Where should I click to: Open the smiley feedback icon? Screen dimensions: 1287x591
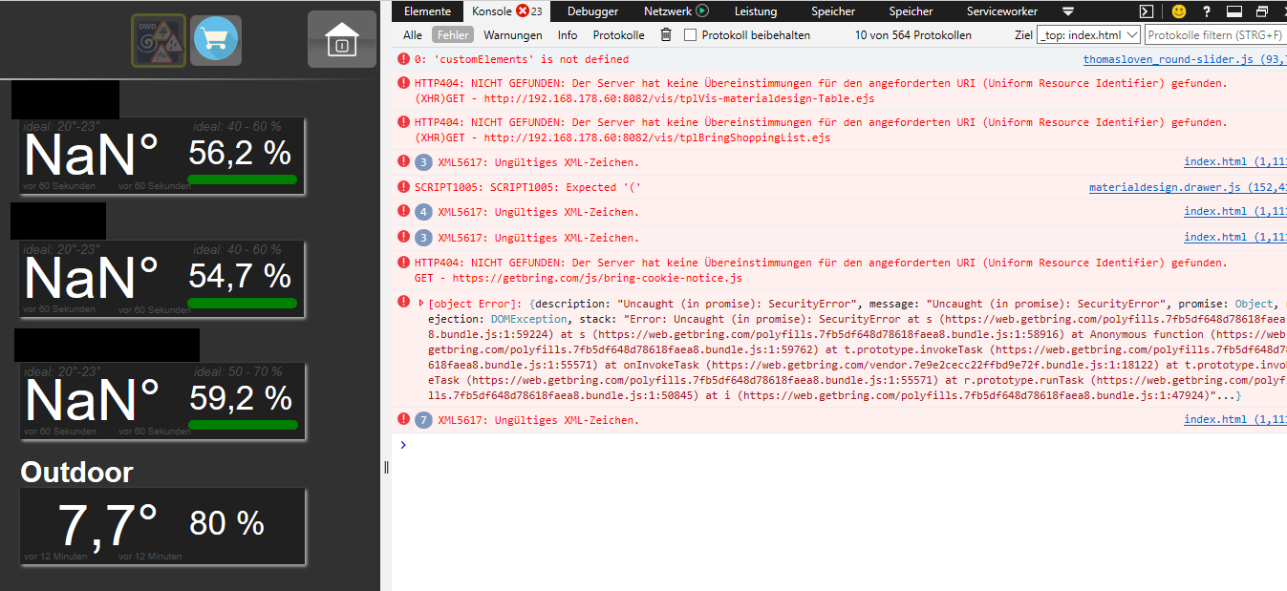(x=1179, y=11)
